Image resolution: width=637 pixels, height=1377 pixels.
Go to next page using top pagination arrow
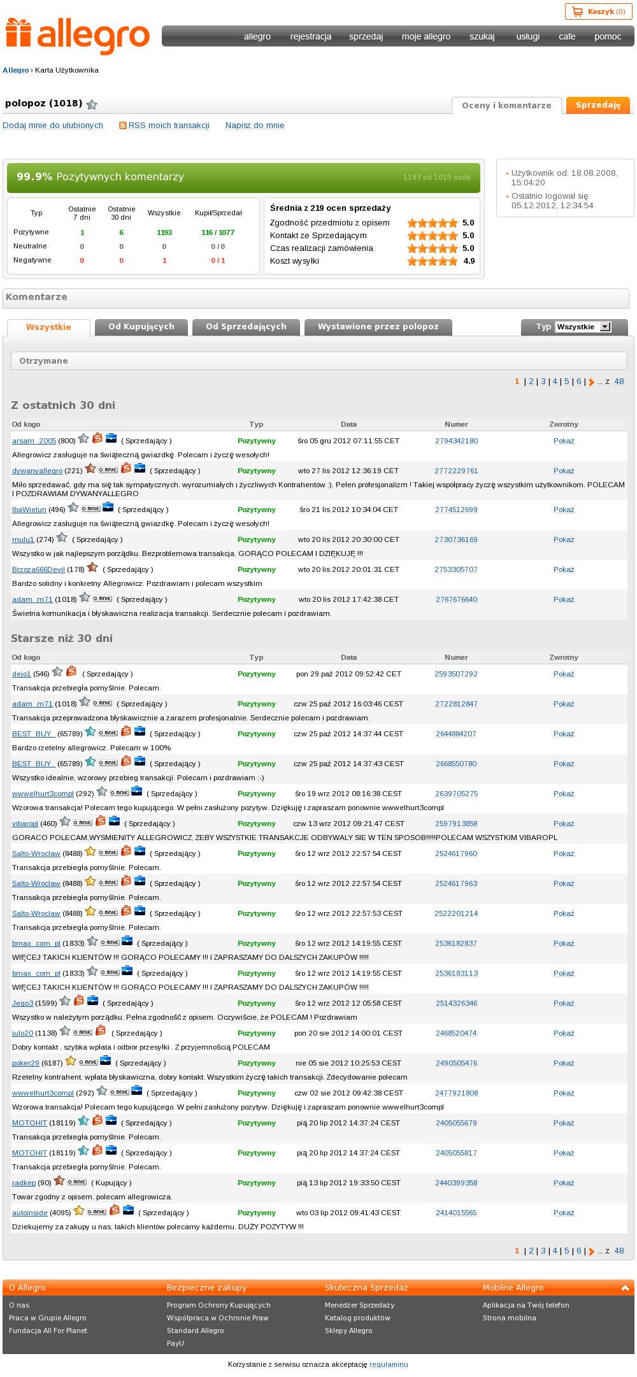click(x=592, y=382)
